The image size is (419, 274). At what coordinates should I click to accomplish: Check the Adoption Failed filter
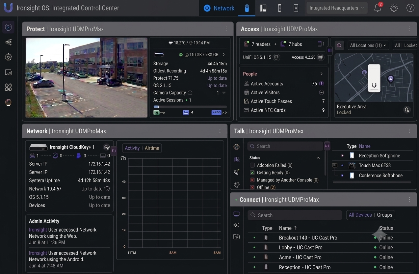pos(252,165)
